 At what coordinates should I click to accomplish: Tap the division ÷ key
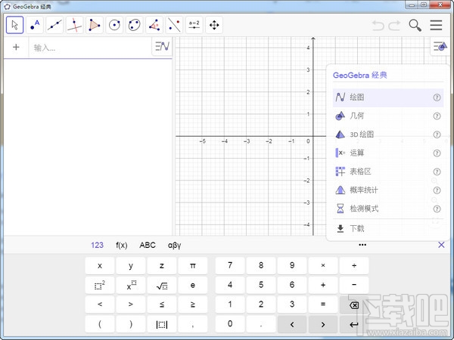354,266
